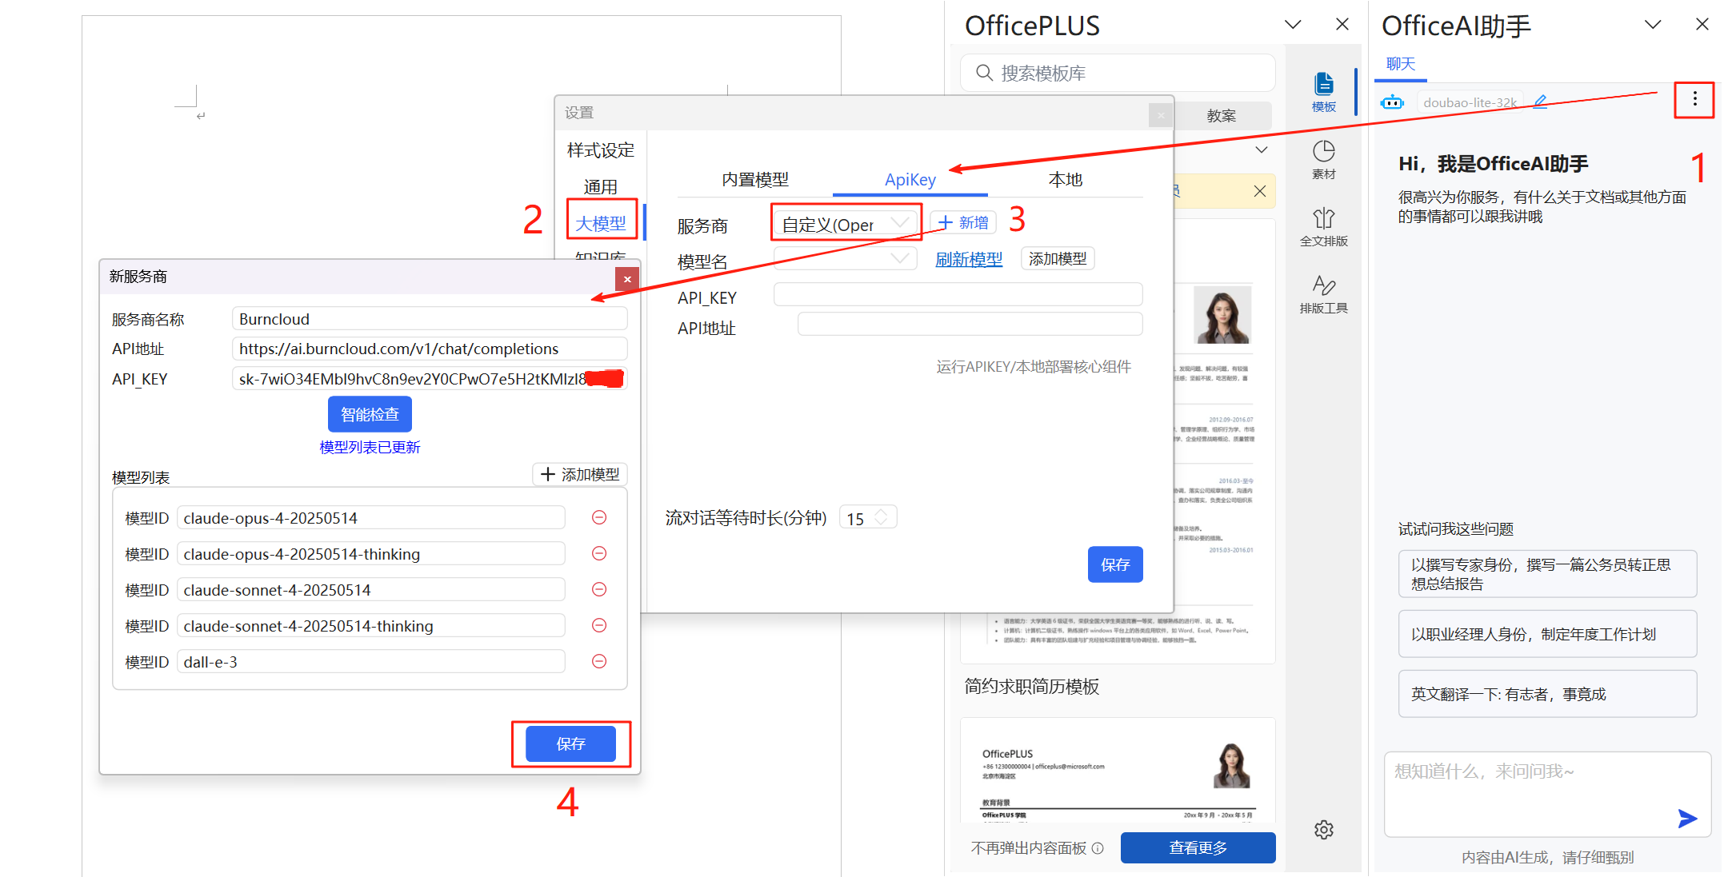
Task: Choose the 公务员转正思想总结报告 suggestion
Action: (x=1547, y=574)
